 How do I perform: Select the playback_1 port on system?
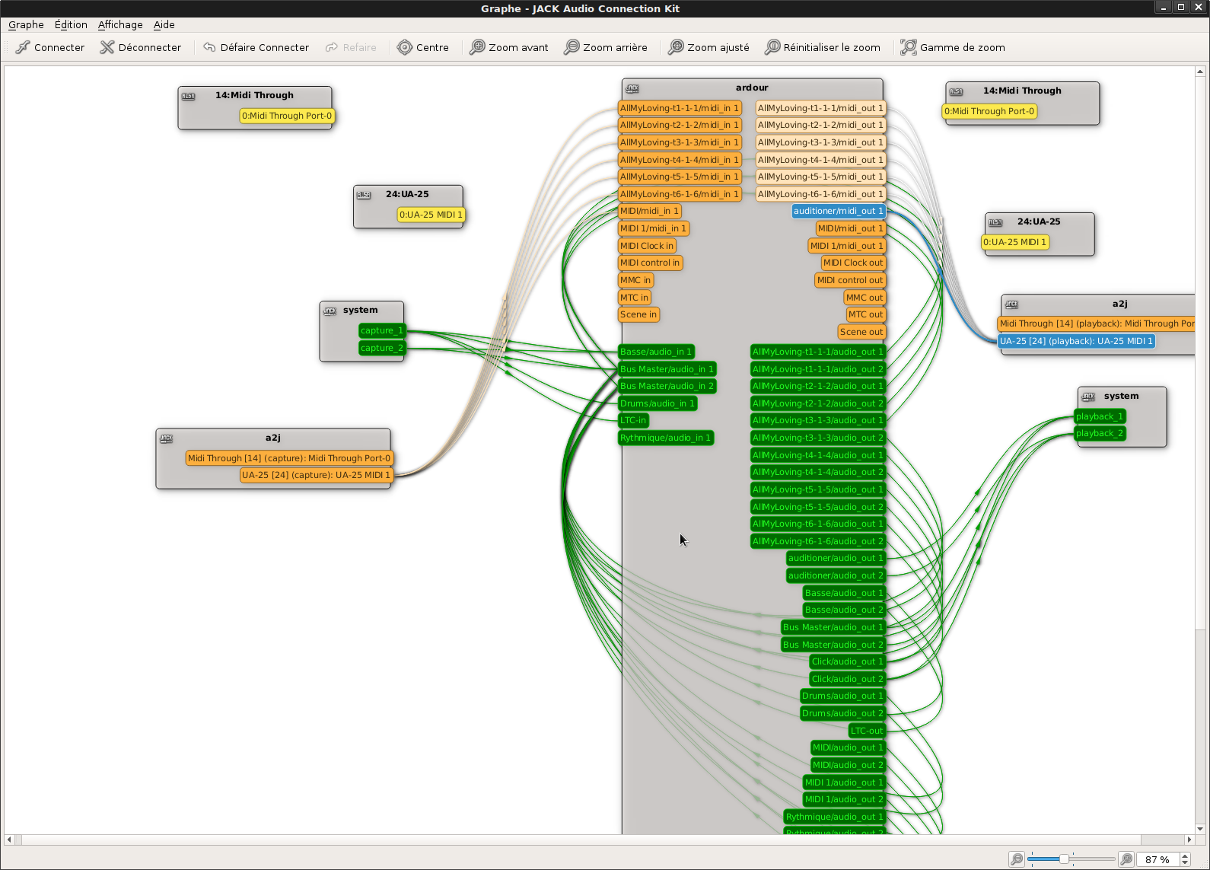click(x=1100, y=416)
